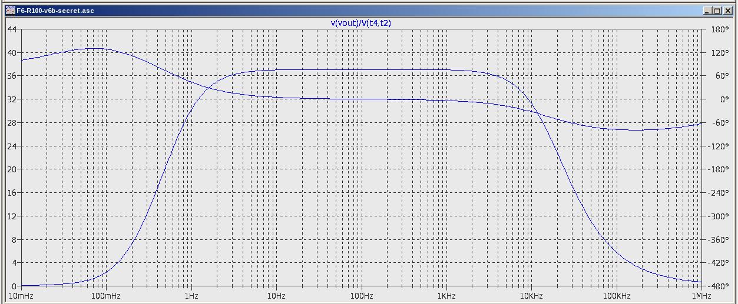The width and height of the screenshot is (738, 304).
Task: Click the -480° phase axis label
Action: (x=719, y=286)
